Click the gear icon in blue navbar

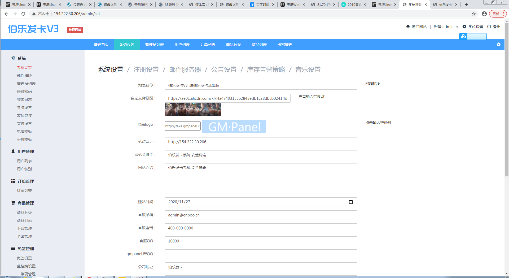(x=498, y=44)
